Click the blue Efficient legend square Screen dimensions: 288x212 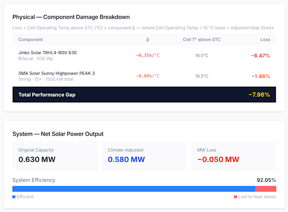click(x=14, y=197)
